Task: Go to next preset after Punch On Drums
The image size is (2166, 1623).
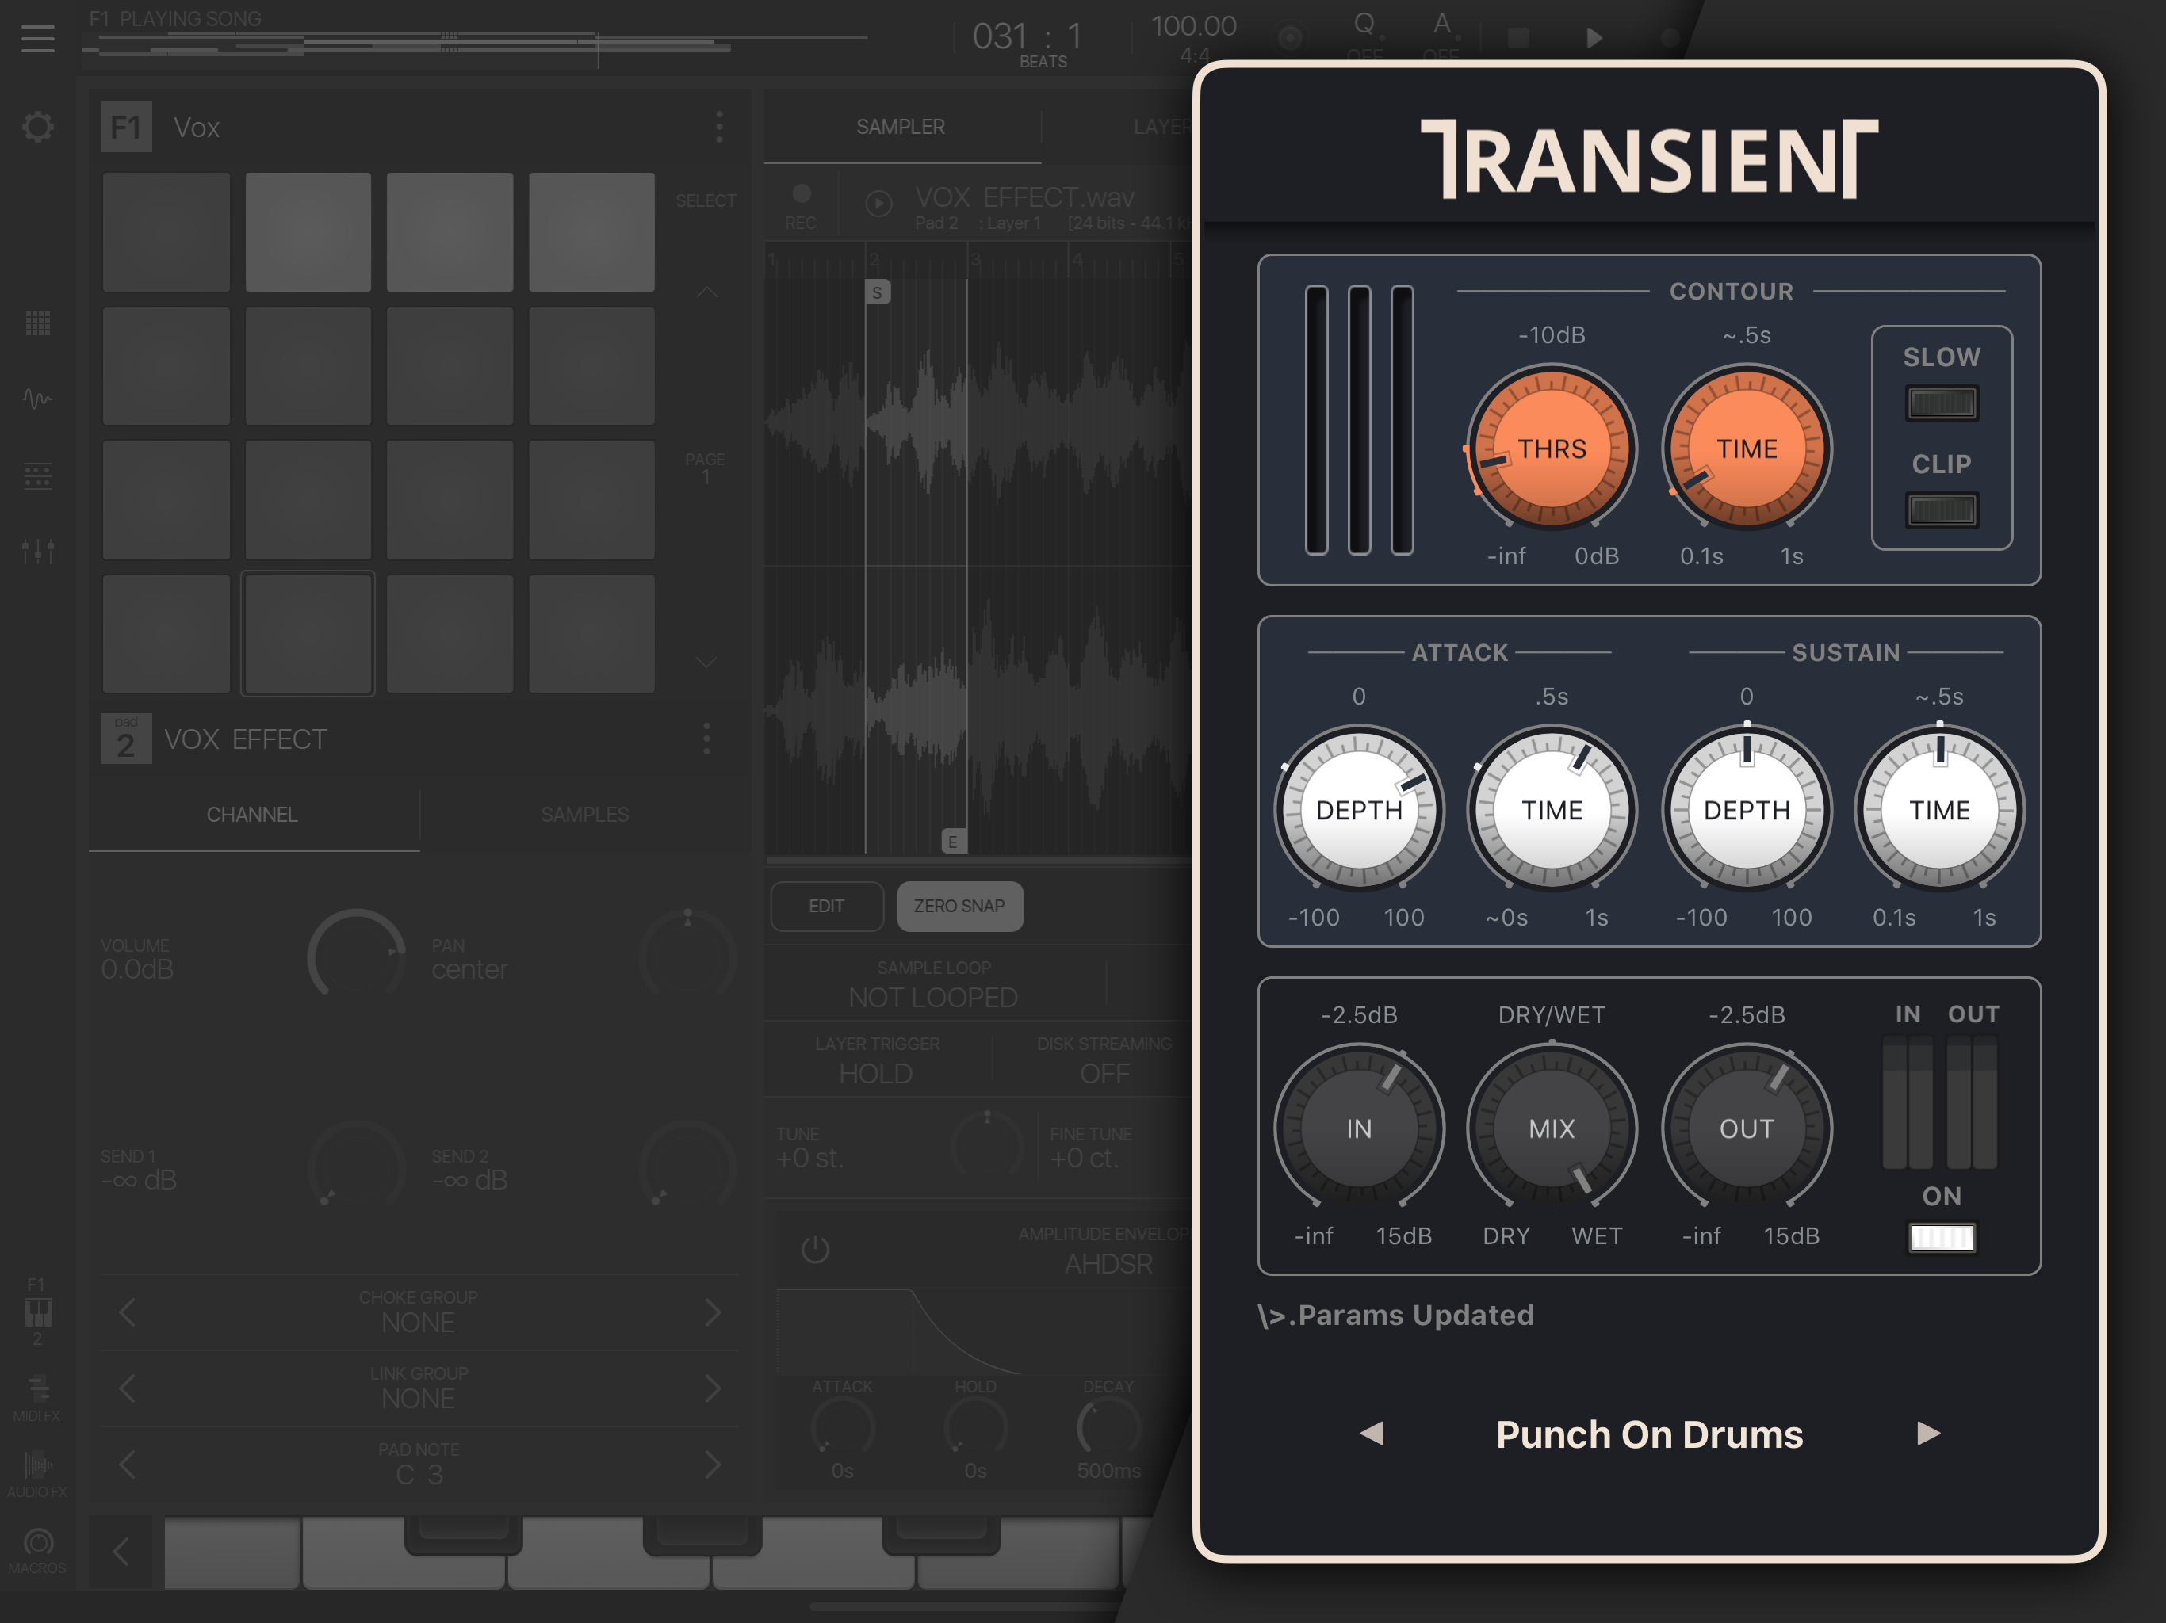Action: click(1927, 1433)
